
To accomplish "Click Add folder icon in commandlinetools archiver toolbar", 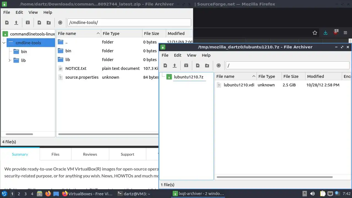I will point(49,23).
